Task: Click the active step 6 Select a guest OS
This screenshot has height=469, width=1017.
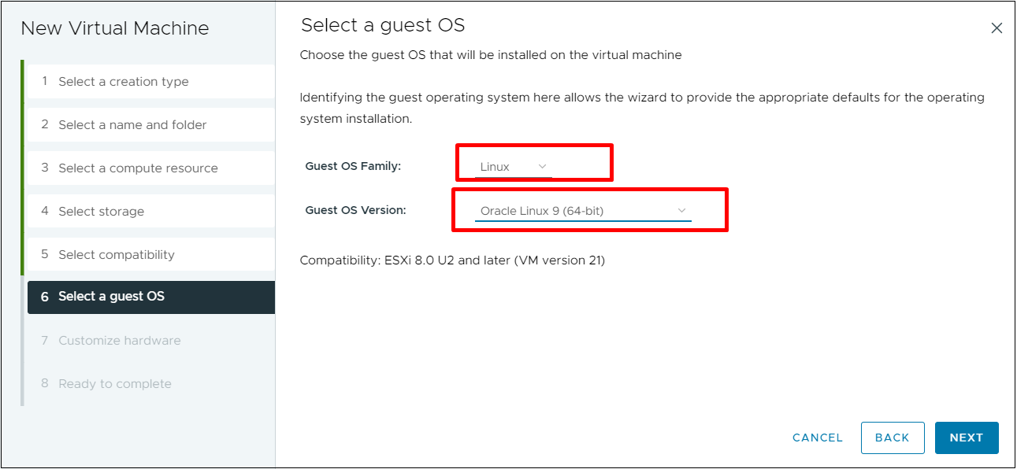Action: tap(111, 297)
